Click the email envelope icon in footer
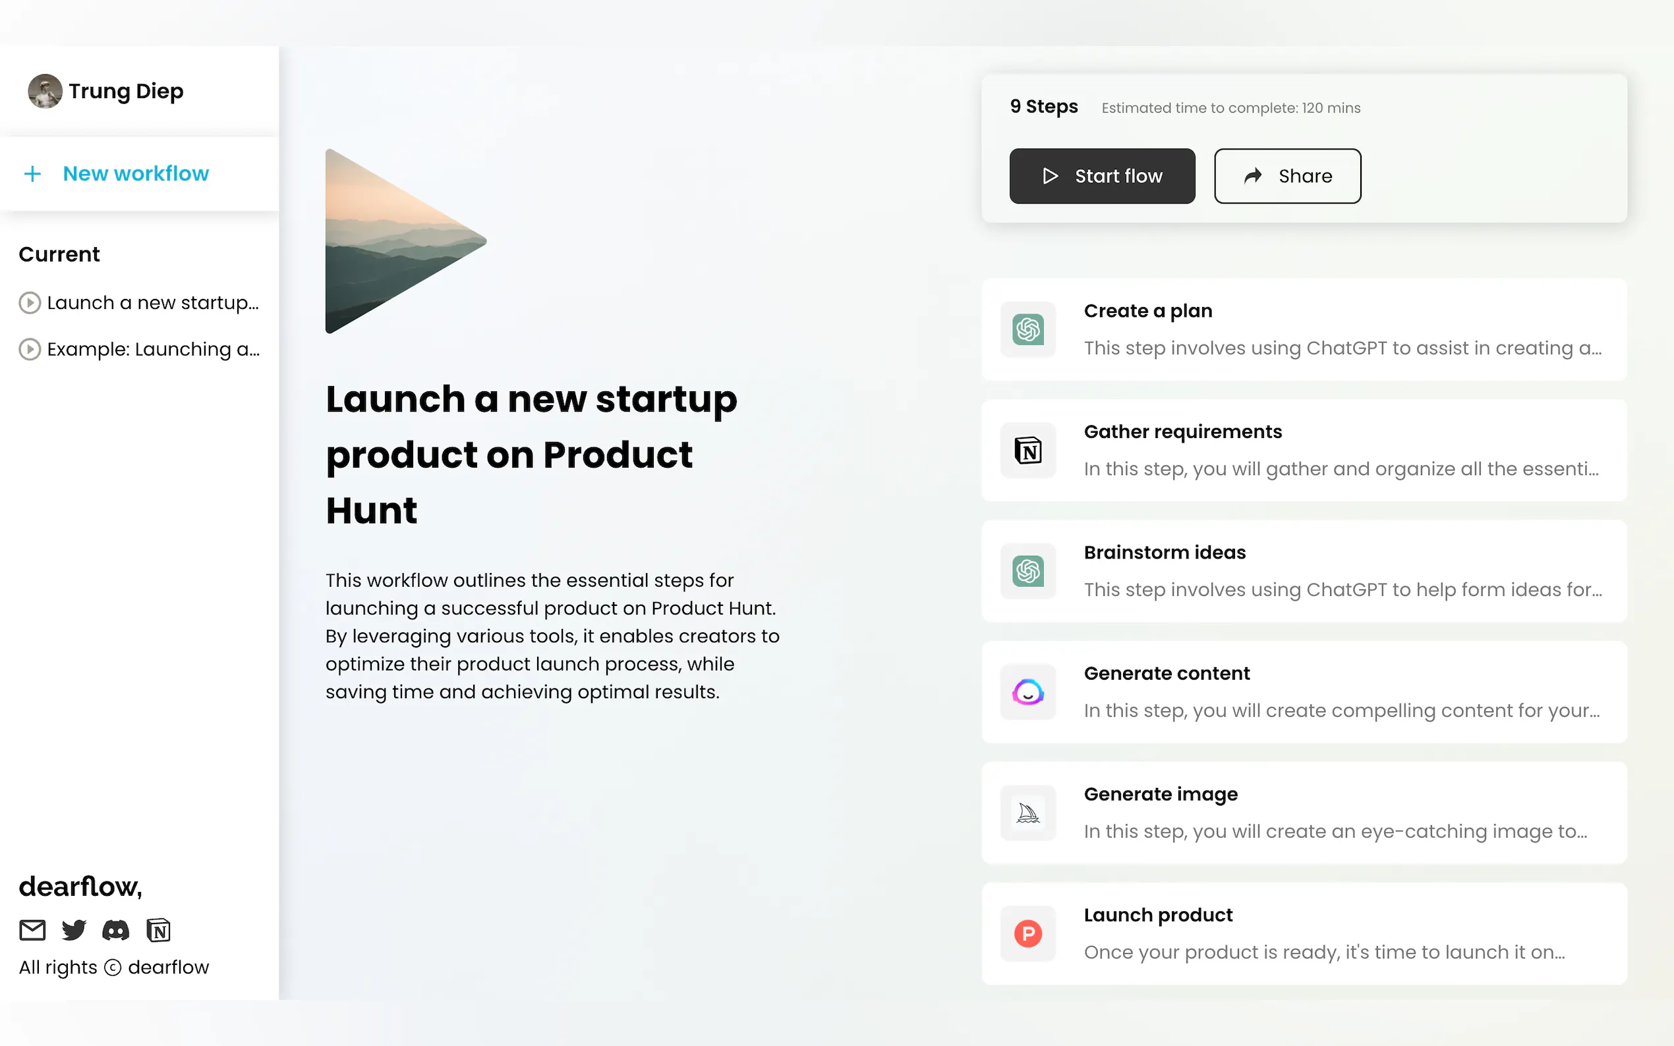 [x=32, y=930]
